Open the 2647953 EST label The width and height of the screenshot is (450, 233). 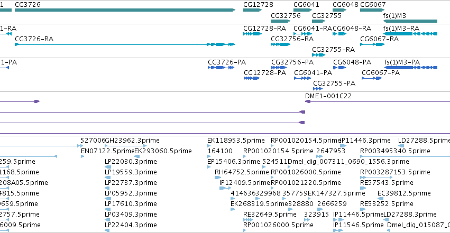(331, 151)
